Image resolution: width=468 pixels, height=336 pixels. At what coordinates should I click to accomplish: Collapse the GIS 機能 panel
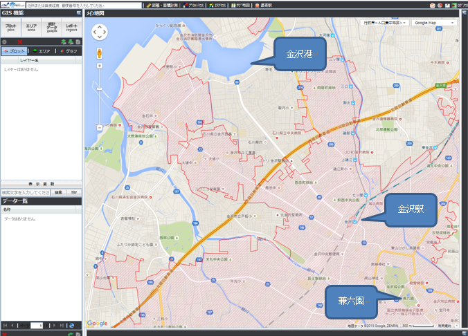pyautogui.click(x=79, y=13)
